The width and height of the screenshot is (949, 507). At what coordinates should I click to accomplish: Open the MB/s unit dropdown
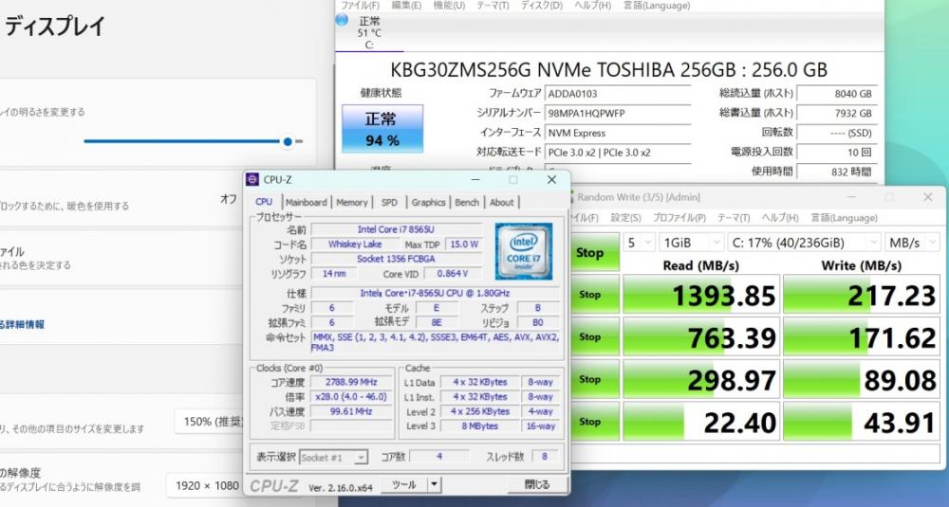pyautogui.click(x=911, y=243)
